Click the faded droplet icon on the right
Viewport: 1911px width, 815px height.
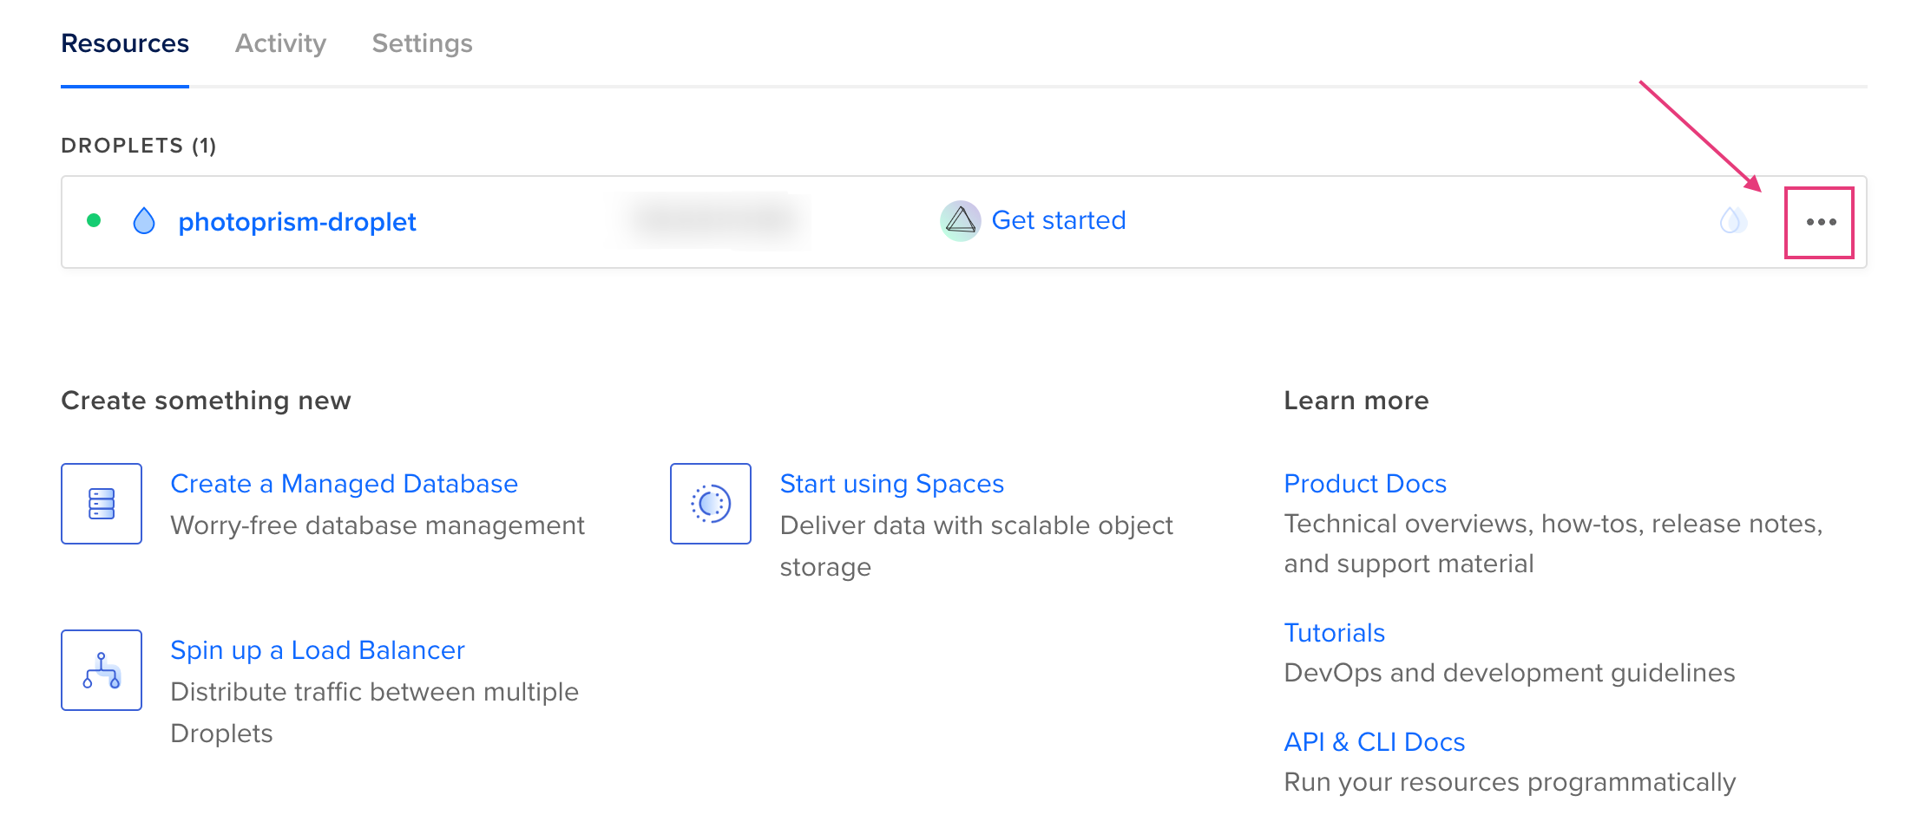tap(1732, 221)
